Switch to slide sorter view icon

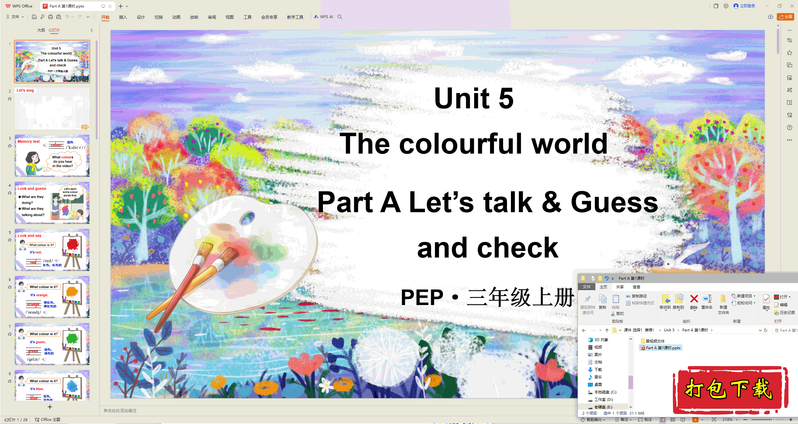tap(673, 420)
